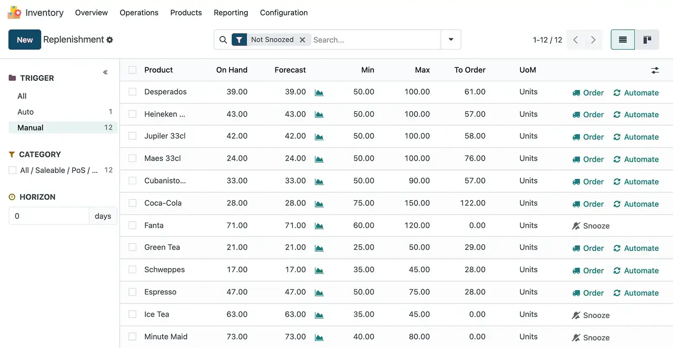The height and width of the screenshot is (348, 673).
Task: Switch to list view
Action: (x=623, y=40)
